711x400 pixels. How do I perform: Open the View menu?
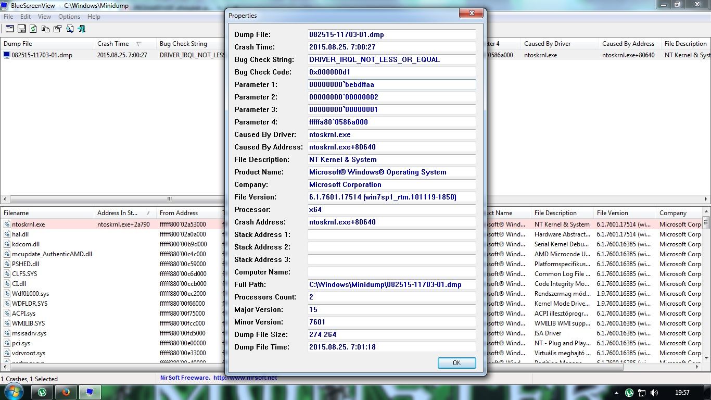click(x=44, y=17)
